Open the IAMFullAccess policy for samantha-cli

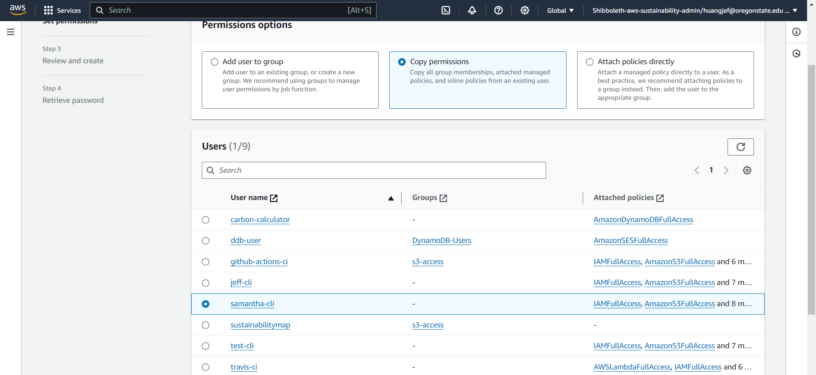pyautogui.click(x=617, y=304)
